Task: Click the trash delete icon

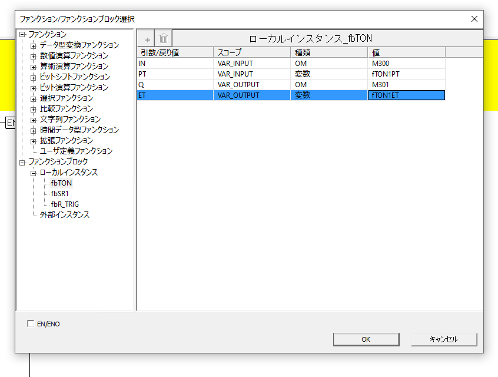Action: tap(164, 39)
